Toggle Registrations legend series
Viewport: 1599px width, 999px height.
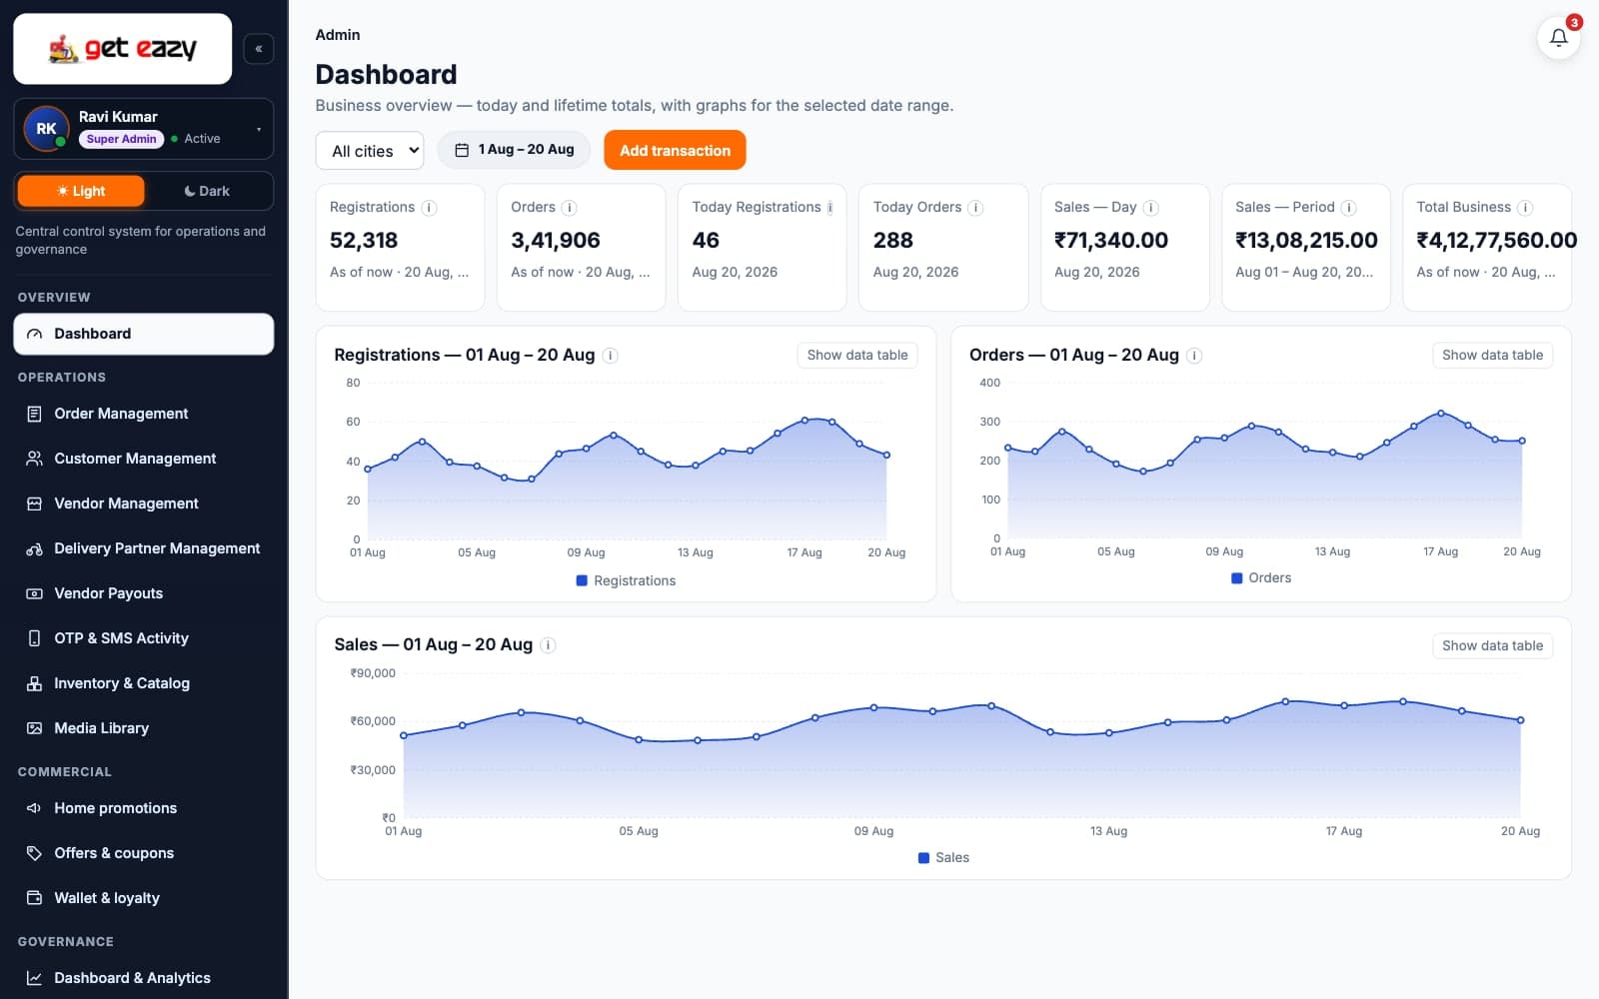click(626, 580)
